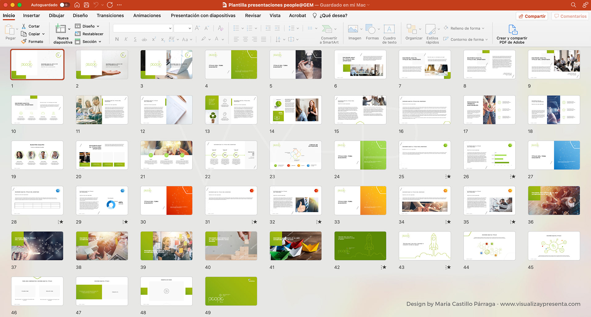Toggle subscript formatting
Viewport: 591px width, 317px height.
(x=163, y=39)
